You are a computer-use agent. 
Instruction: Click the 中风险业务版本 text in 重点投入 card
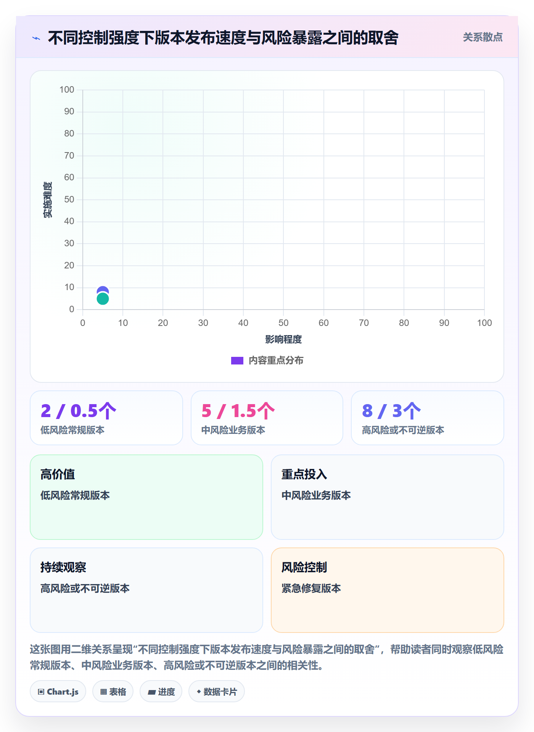click(x=316, y=495)
